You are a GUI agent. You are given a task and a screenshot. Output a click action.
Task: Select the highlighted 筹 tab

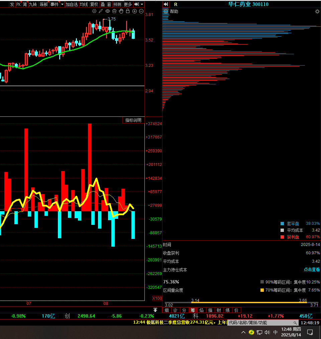tap(193, 310)
